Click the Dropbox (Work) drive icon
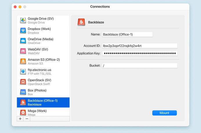The height and width of the screenshot is (133, 201). click(x=23, y=30)
